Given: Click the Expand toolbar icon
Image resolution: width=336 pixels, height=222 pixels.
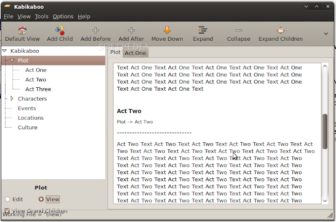Looking at the screenshot, I should (x=203, y=30).
